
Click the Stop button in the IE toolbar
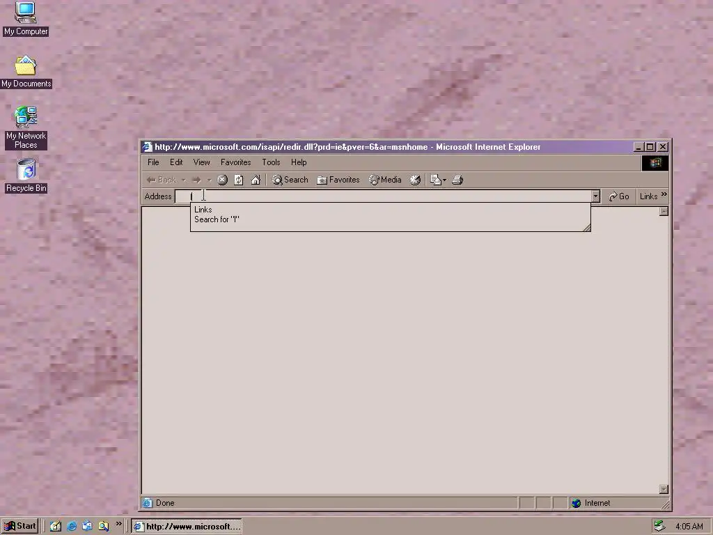222,180
